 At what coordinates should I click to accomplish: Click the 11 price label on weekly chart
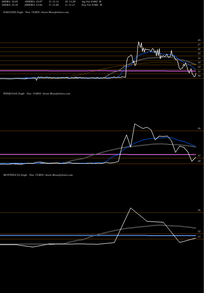tap(199, 155)
